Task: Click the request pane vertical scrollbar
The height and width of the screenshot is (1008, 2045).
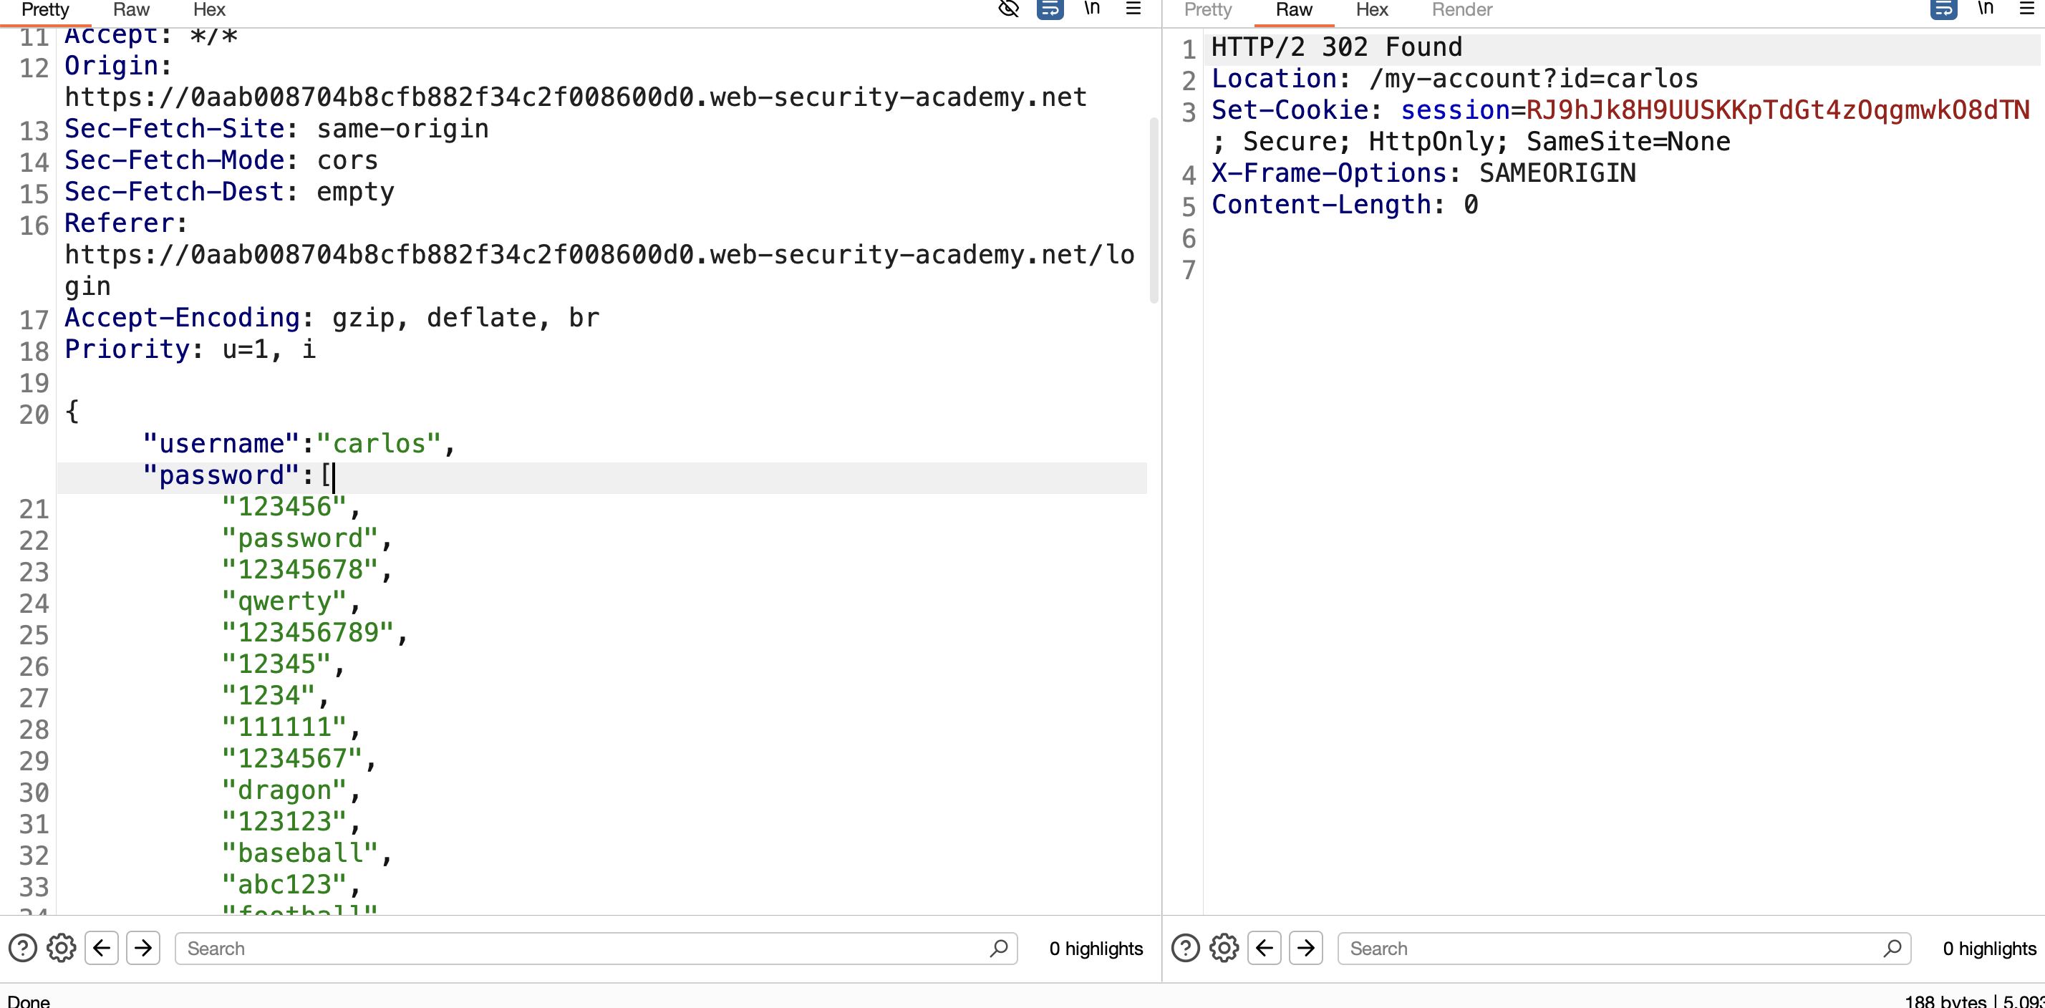Action: pos(1154,210)
